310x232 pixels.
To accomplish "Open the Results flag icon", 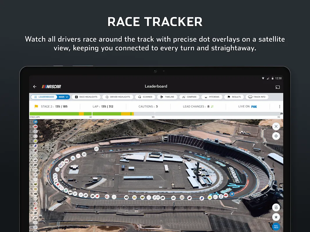I will pyautogui.click(x=234, y=97).
